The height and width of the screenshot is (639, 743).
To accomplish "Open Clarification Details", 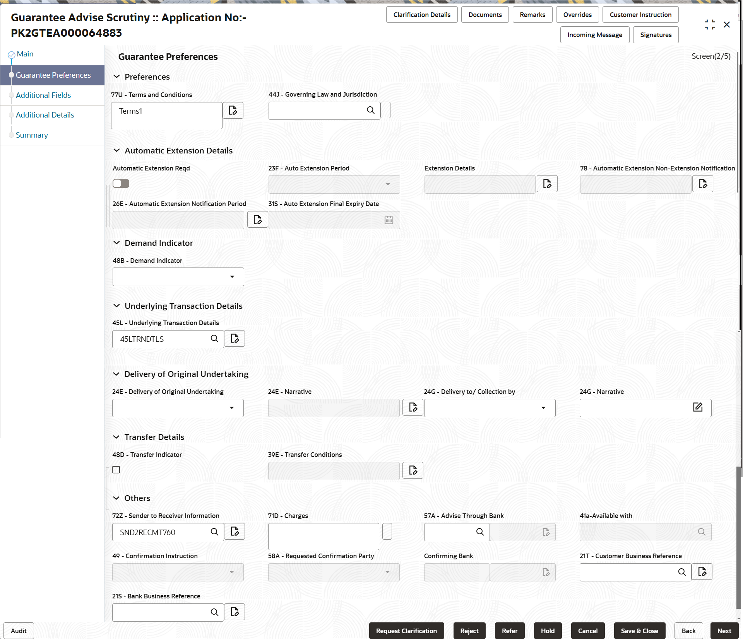I will tap(422, 15).
